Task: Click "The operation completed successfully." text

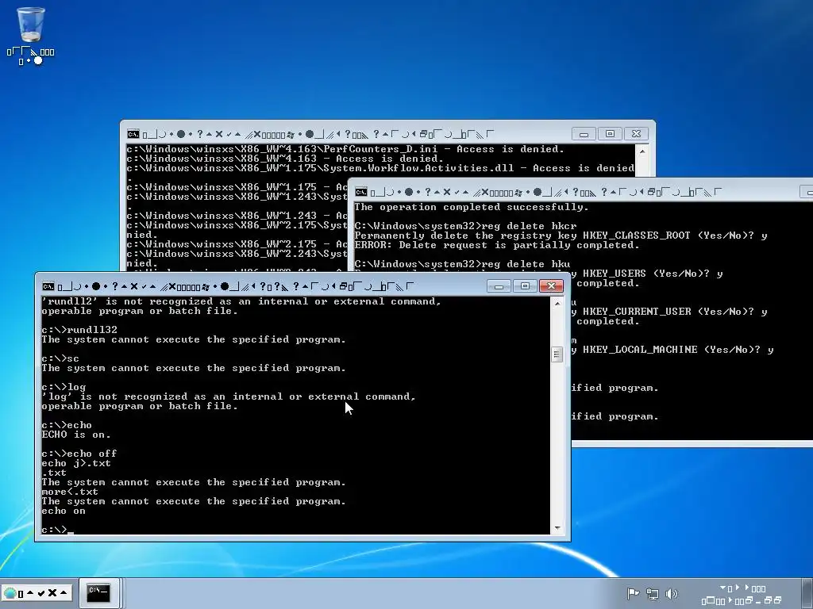Action: click(472, 207)
